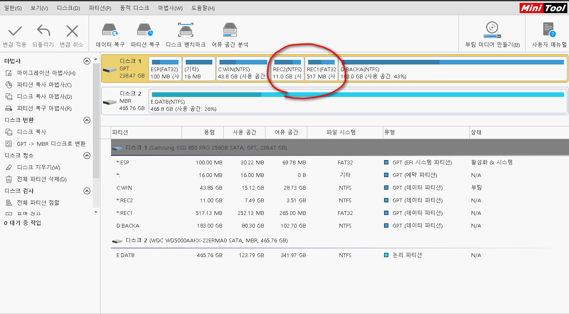Click the Undo (되돌리기) arrow icon

point(43,31)
